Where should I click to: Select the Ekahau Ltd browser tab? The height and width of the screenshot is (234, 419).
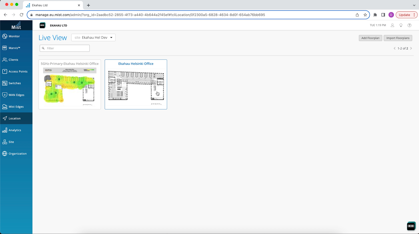(53, 5)
